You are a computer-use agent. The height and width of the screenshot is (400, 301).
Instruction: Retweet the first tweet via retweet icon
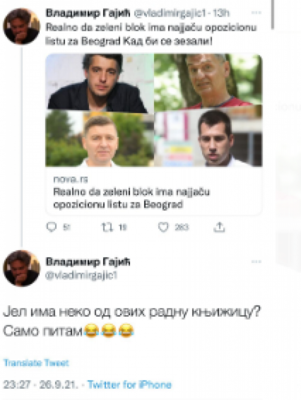[107, 227]
